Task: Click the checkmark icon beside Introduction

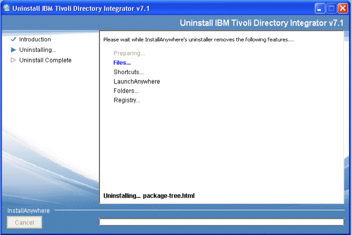Action: (x=13, y=39)
